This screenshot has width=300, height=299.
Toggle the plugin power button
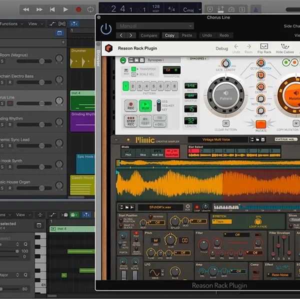106,29
